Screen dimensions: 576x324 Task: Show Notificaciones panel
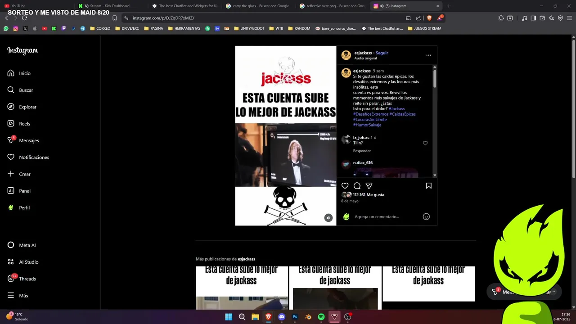pos(28,157)
